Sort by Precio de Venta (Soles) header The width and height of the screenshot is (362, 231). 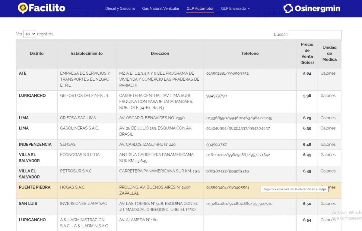pos(307,54)
